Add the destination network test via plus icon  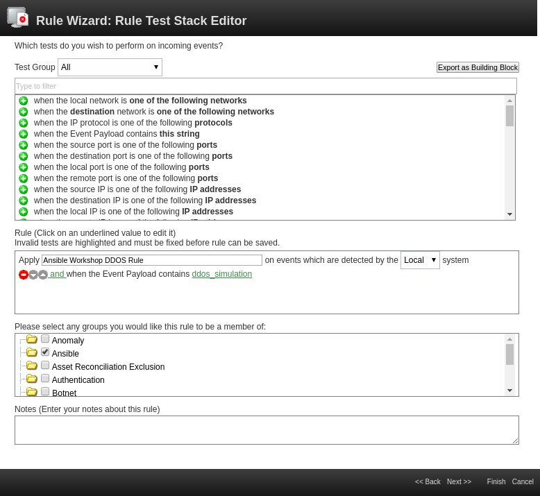click(x=24, y=112)
